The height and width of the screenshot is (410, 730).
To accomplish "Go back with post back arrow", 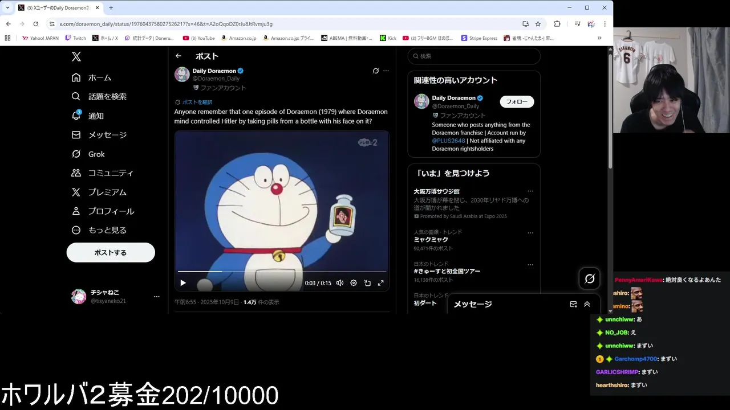I will point(179,56).
